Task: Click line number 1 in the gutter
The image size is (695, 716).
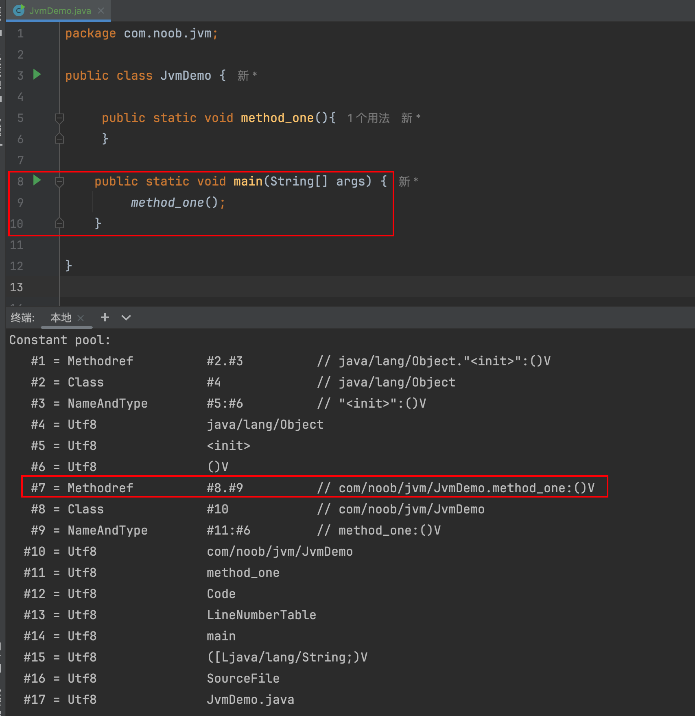Action: [20, 33]
